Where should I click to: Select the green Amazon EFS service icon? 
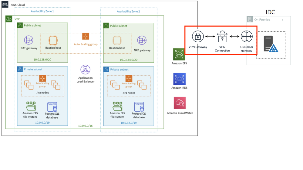(179, 54)
